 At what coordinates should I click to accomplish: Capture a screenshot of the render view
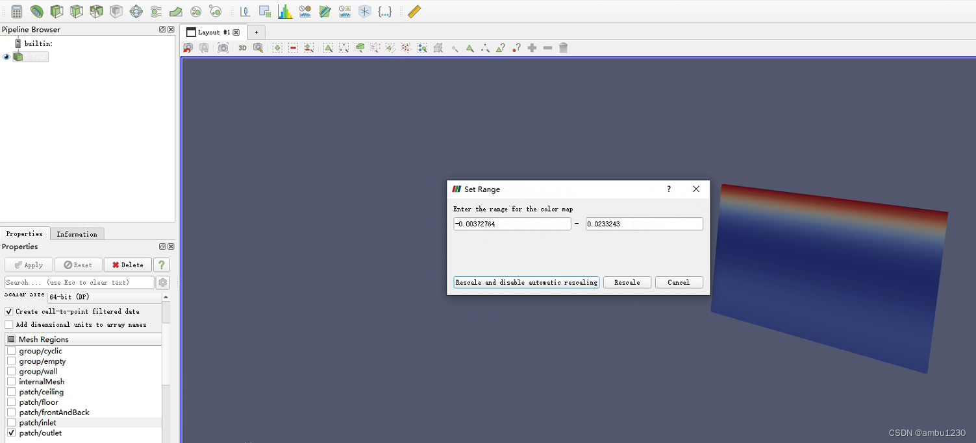(223, 47)
